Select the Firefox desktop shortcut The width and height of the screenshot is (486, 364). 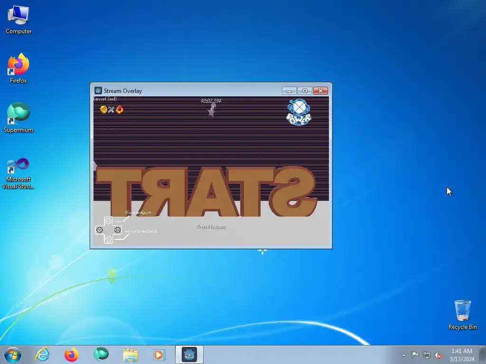tap(19, 68)
